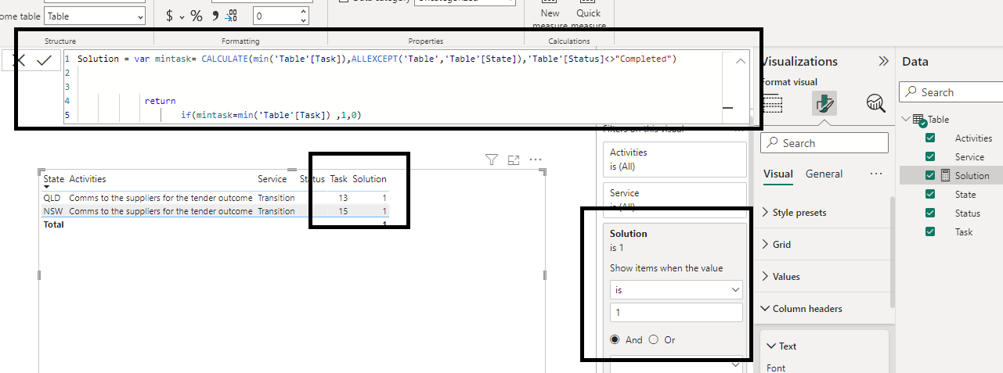Select the QLD row in the table
This screenshot has width=1003, height=373.
click(x=215, y=198)
